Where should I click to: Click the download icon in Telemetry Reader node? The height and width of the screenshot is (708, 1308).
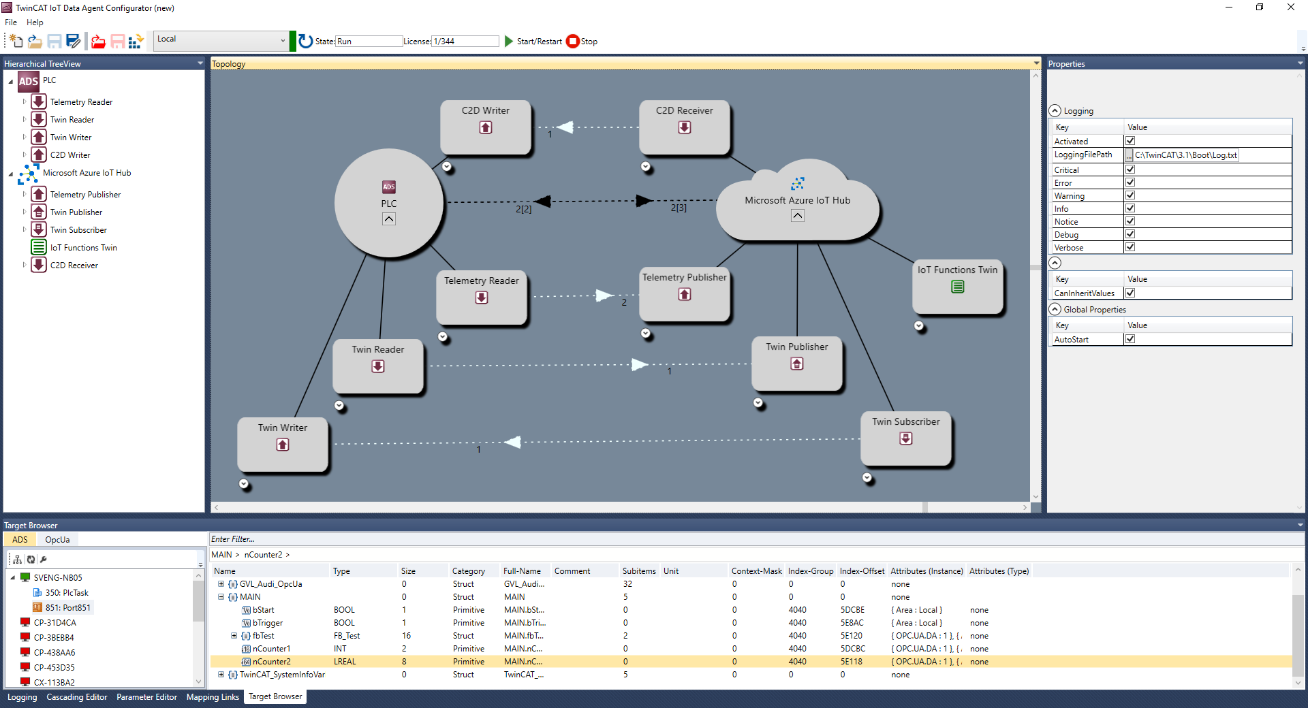pos(482,298)
